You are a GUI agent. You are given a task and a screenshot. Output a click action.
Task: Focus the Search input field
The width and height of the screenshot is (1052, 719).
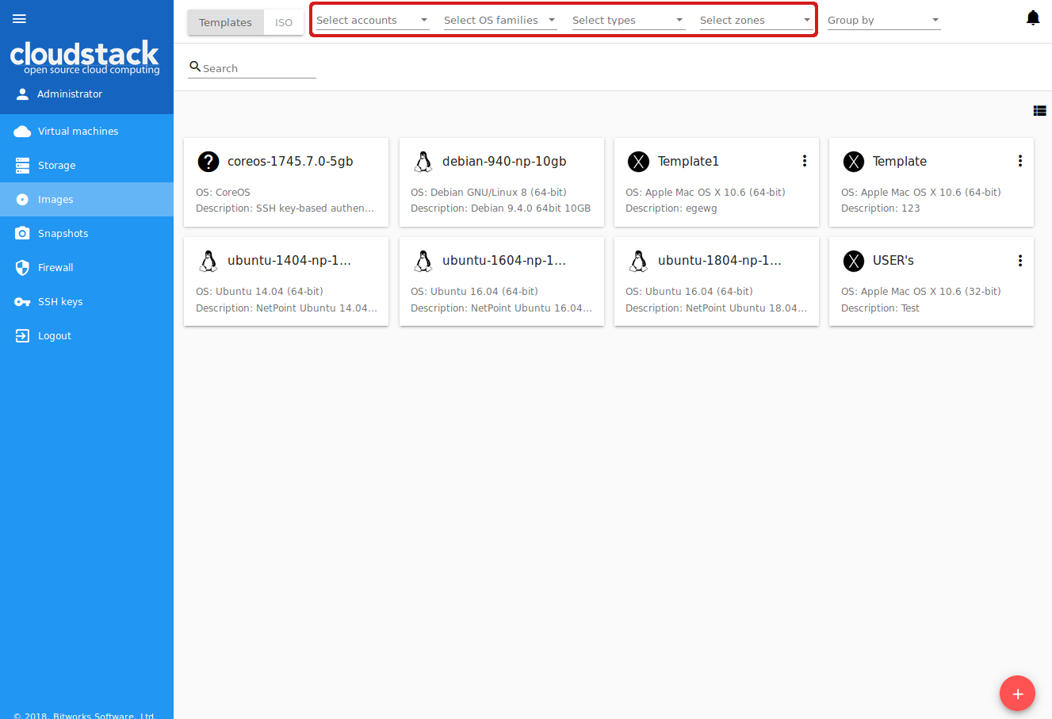(x=252, y=68)
